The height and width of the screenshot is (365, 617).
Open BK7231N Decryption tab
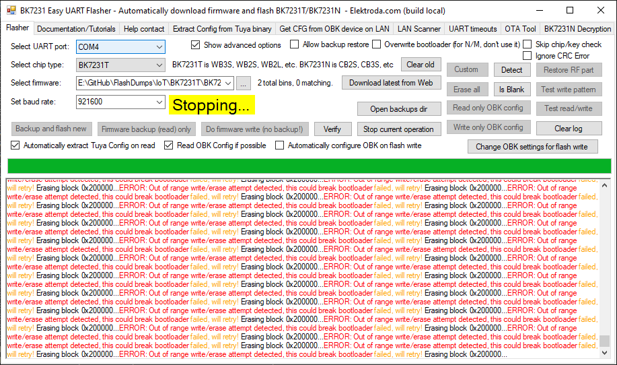577,29
